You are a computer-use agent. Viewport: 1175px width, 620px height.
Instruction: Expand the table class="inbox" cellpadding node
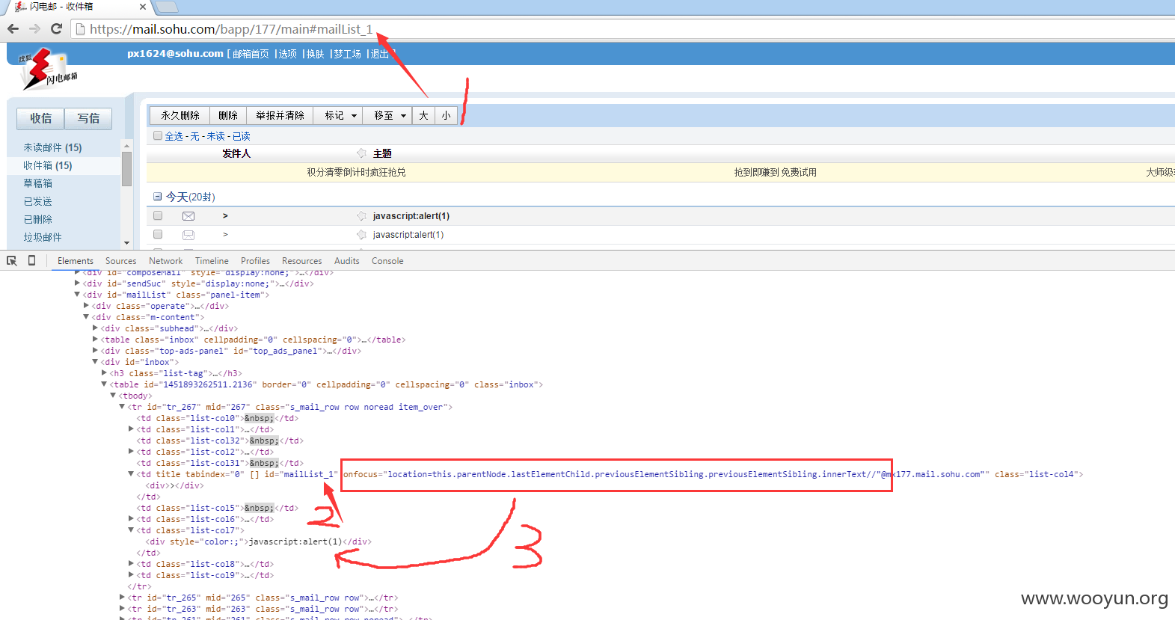tap(95, 340)
